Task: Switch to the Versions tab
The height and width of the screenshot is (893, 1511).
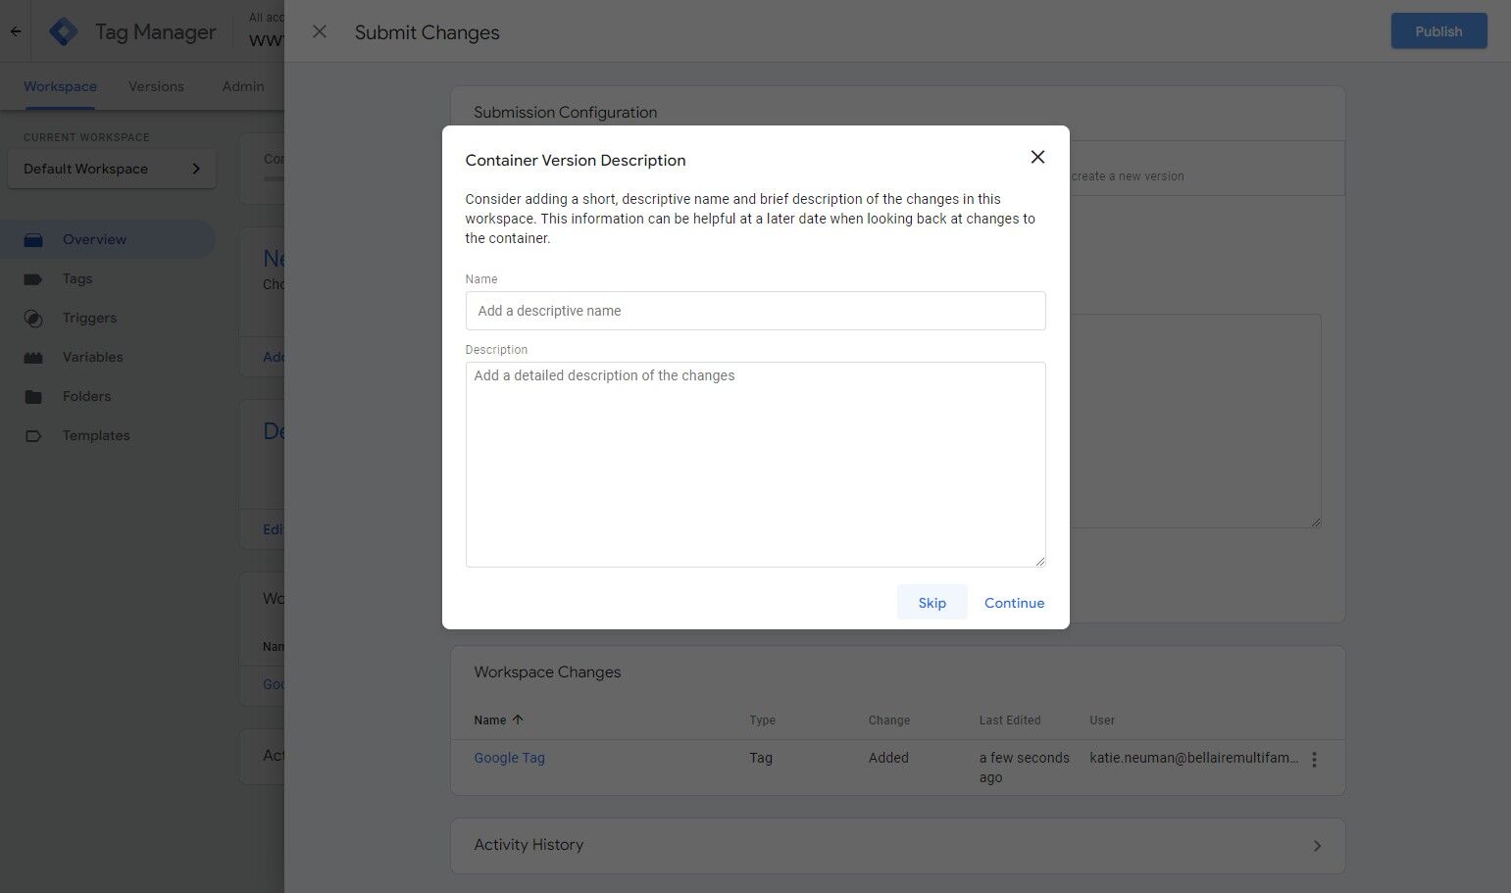Action: click(x=156, y=86)
